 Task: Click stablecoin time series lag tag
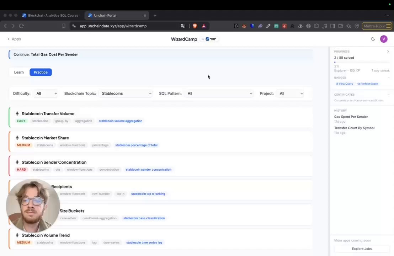pyautogui.click(x=144, y=242)
